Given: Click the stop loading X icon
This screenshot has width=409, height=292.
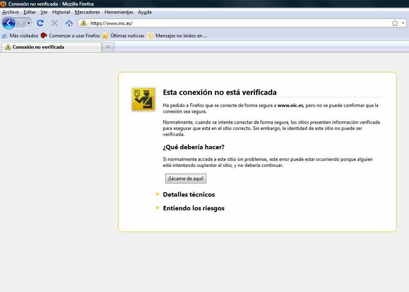Looking at the screenshot, I should pos(55,23).
